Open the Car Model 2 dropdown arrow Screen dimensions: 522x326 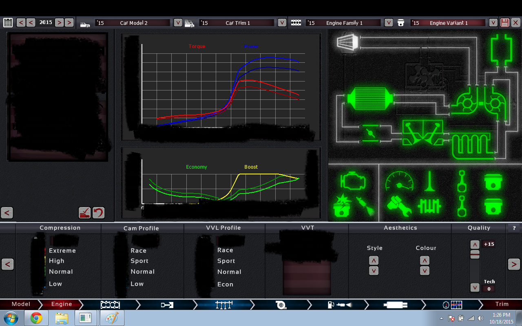178,22
